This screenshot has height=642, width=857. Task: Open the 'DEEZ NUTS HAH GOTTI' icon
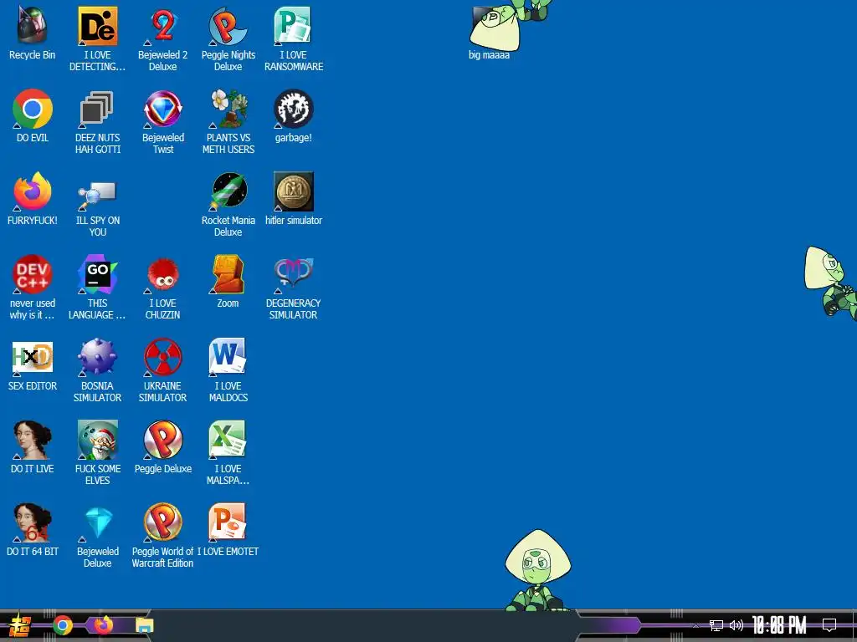point(97,121)
